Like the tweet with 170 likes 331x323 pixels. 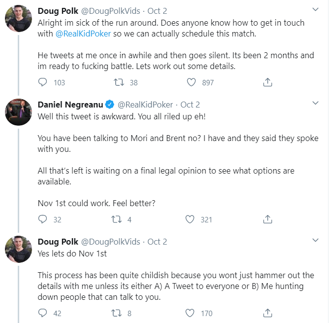(x=190, y=313)
